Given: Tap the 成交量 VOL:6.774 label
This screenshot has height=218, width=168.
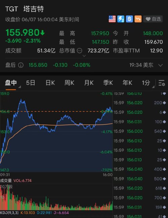Looking at the screenshot, I should pyautogui.click(x=16, y=181).
